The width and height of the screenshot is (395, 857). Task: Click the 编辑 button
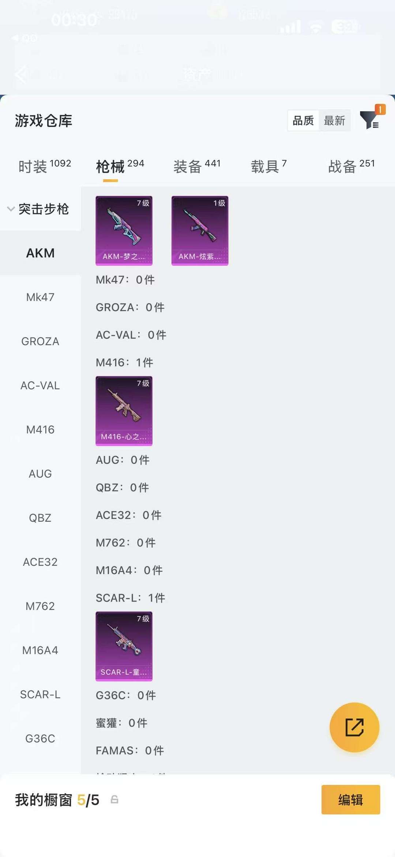coord(351,800)
